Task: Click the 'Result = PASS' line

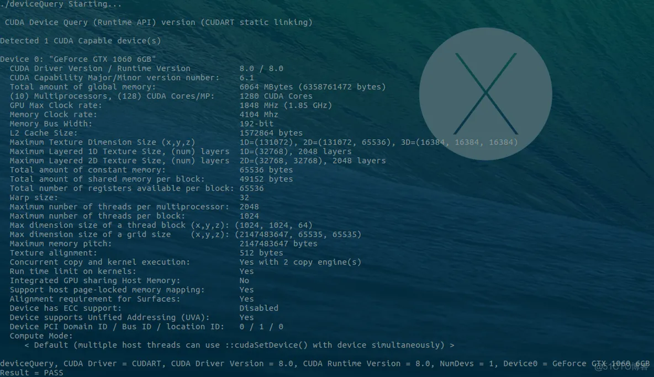Action: (x=31, y=373)
